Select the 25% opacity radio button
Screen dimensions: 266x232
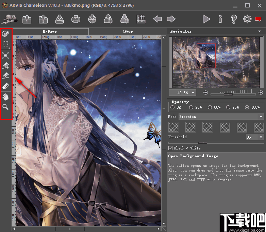[191, 107]
